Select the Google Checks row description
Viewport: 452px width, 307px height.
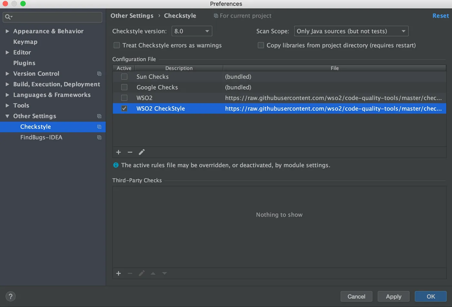point(157,87)
